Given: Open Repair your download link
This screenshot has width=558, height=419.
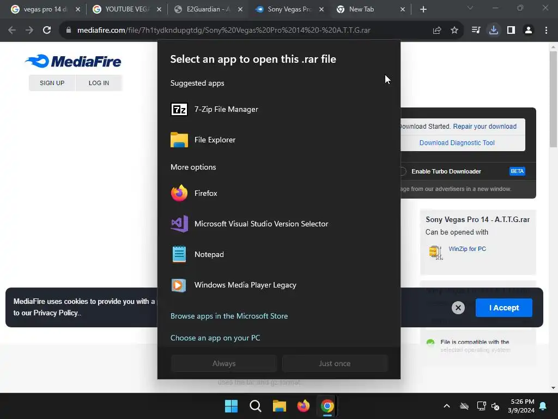Looking at the screenshot, I should click(x=484, y=127).
